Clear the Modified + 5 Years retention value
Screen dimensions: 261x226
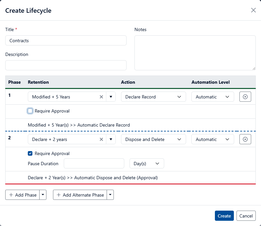pos(101,97)
